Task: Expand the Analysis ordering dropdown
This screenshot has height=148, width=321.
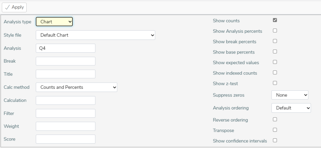Action: click(291, 108)
